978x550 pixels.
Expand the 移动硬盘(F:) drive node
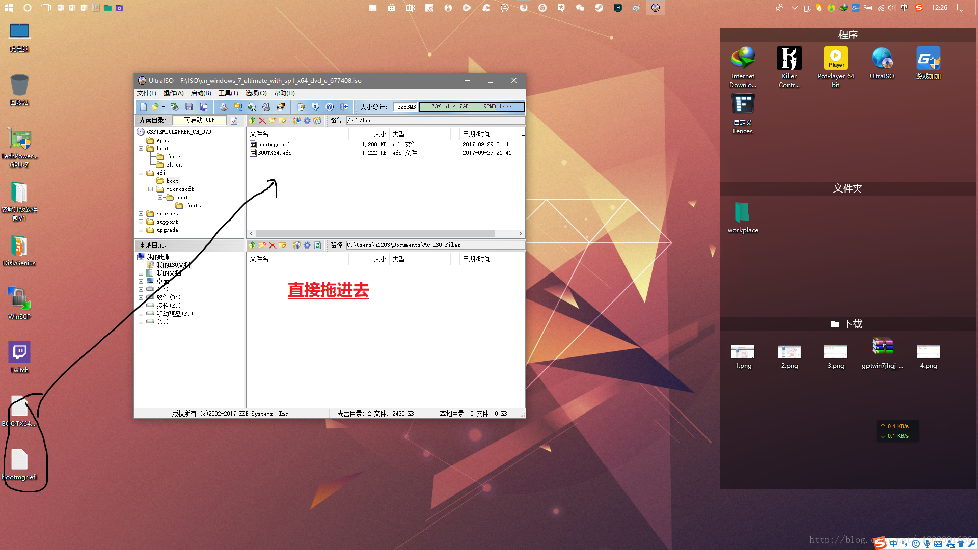click(141, 314)
